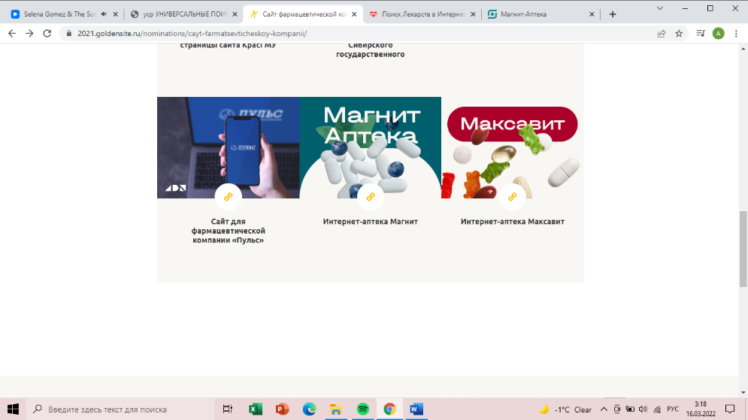This screenshot has height=420, width=748.
Task: Open the weather widget showing -1°C Clear
Action: click(565, 409)
